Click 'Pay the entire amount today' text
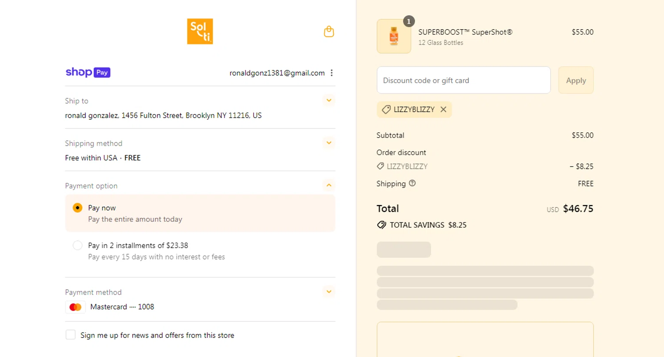Viewport: 664px width, 357px height. point(135,219)
